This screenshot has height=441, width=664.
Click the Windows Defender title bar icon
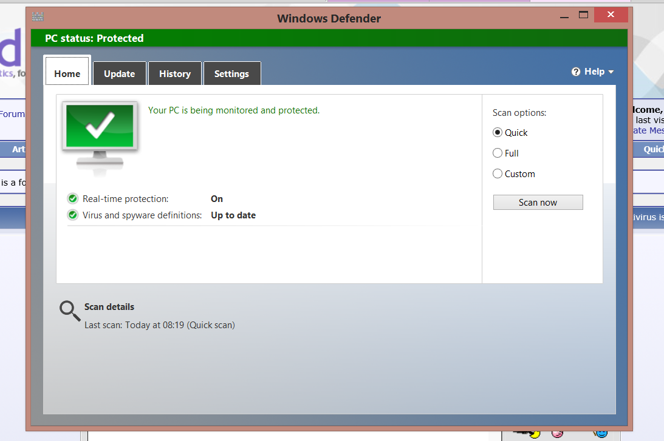38,17
